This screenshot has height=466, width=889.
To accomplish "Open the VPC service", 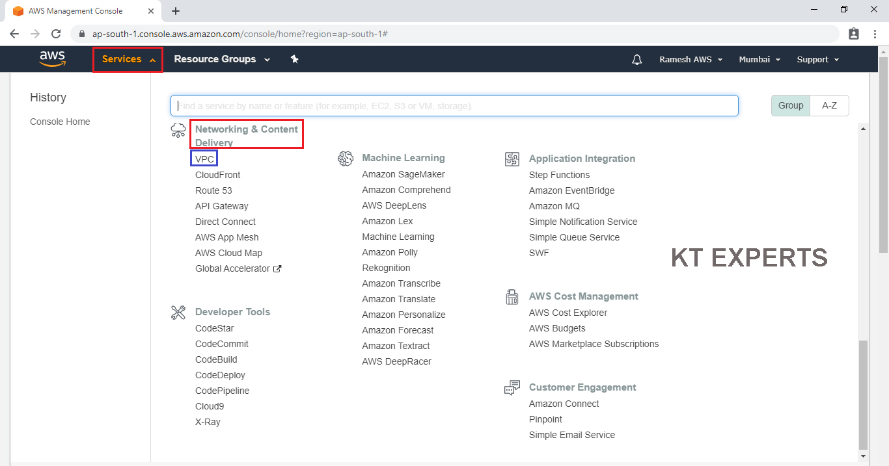I will click(204, 159).
